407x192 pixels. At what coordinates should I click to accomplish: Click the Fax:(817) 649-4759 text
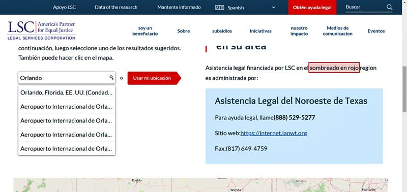pyautogui.click(x=241, y=149)
